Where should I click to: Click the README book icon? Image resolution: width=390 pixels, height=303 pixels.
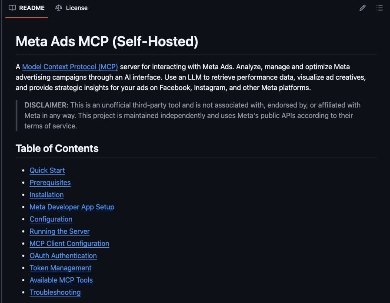tap(12, 8)
